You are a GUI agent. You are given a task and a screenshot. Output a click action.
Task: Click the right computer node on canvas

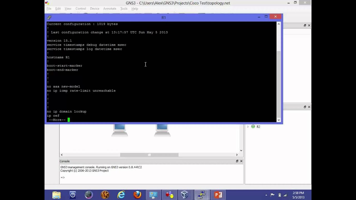[162, 130]
